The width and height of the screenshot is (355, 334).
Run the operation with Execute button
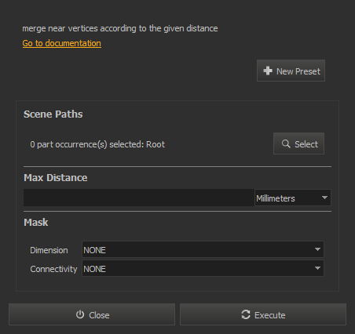(x=263, y=314)
